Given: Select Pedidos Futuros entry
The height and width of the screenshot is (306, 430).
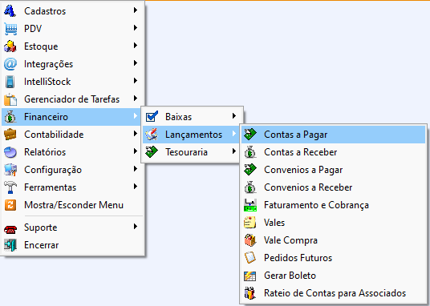Looking at the screenshot, I should click(x=333, y=258).
